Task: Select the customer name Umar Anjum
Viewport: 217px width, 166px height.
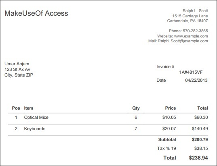Action: (x=17, y=64)
